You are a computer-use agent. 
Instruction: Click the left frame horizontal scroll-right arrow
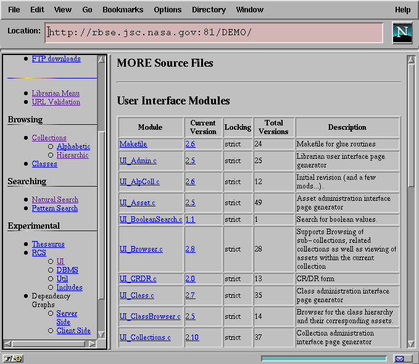[x=93, y=343]
